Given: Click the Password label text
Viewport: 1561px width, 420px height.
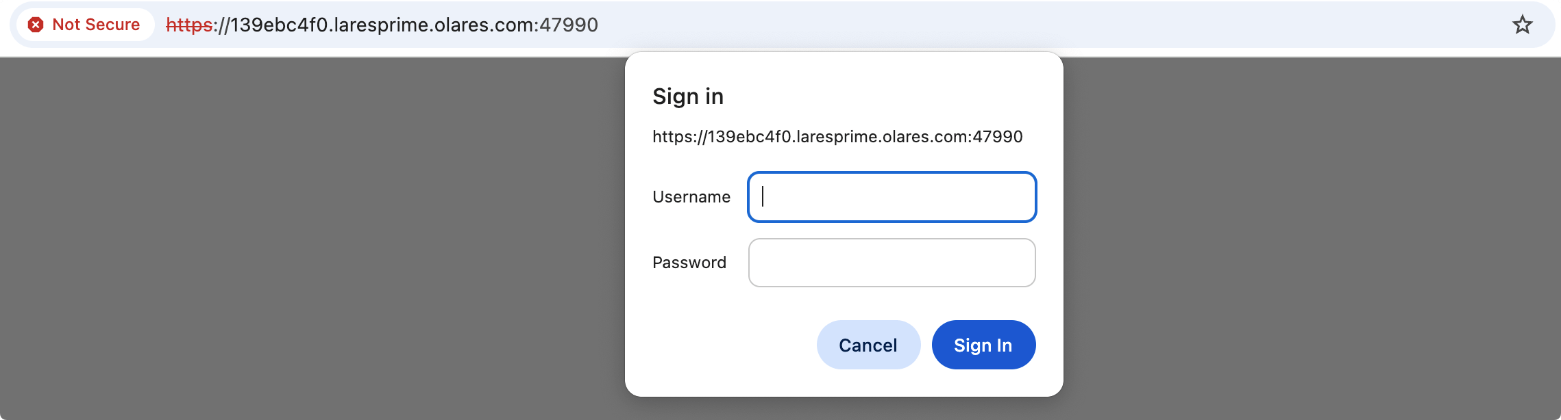Looking at the screenshot, I should 689,262.
